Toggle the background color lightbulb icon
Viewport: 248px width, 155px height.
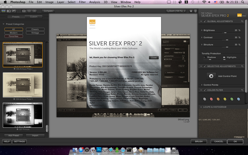coord(191,11)
